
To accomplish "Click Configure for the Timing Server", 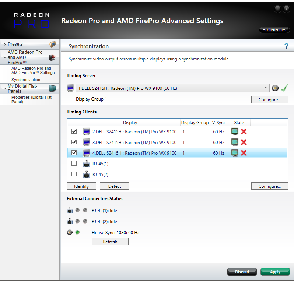I will (269, 99).
